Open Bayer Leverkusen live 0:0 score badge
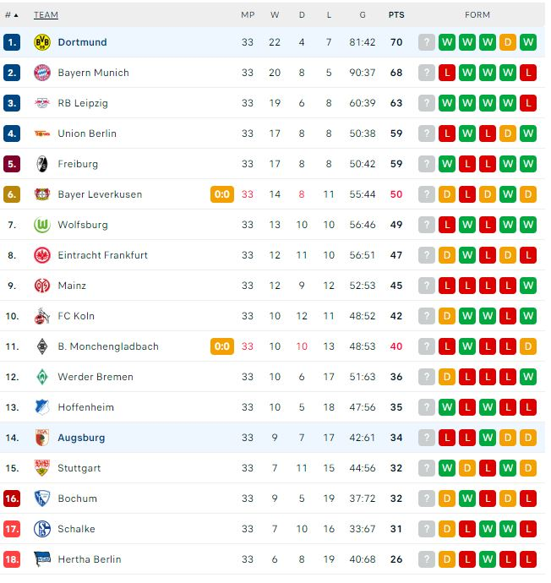 tap(222, 194)
